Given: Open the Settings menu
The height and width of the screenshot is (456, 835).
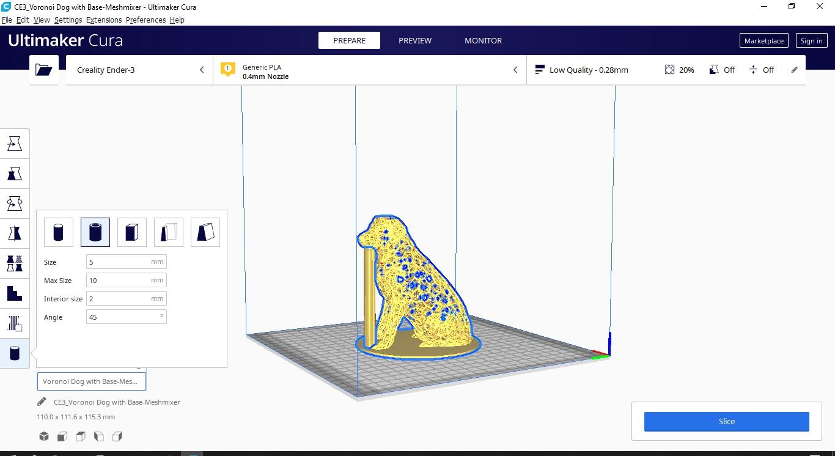Looking at the screenshot, I should pyautogui.click(x=68, y=20).
